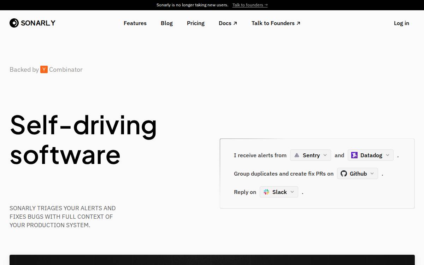Click the arrow icon beside Talk to Founders
This screenshot has width=424, height=265.
point(298,23)
